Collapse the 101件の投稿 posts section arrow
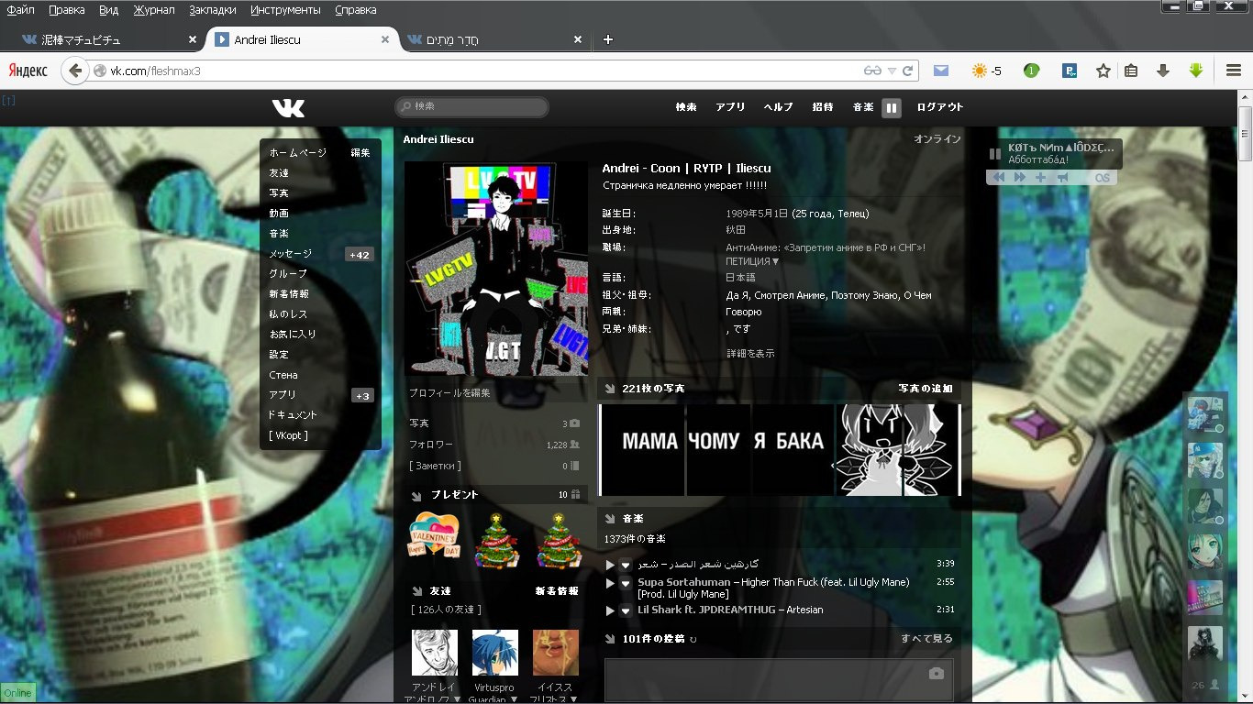The image size is (1253, 704). [x=610, y=639]
